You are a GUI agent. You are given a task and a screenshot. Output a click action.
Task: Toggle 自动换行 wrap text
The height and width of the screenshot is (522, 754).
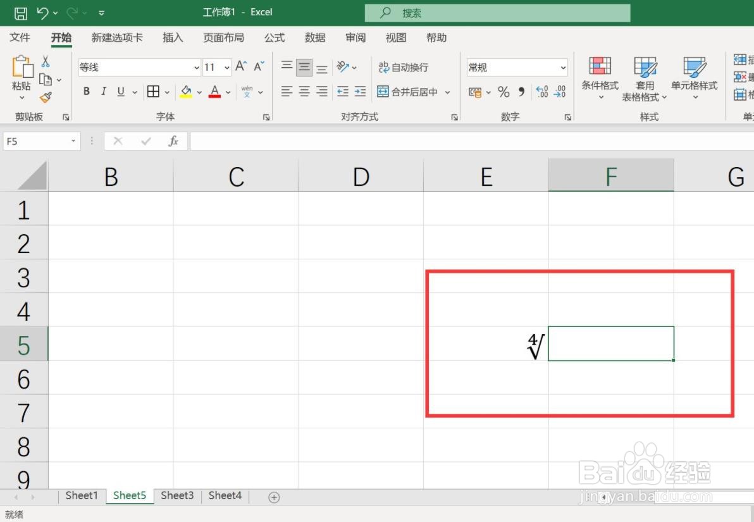pyautogui.click(x=403, y=67)
